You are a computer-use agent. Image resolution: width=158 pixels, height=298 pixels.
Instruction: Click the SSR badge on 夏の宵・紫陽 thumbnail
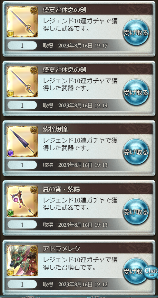tap(34, 189)
